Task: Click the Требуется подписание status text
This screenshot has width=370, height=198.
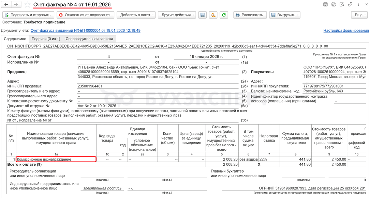Action: (x=44, y=22)
